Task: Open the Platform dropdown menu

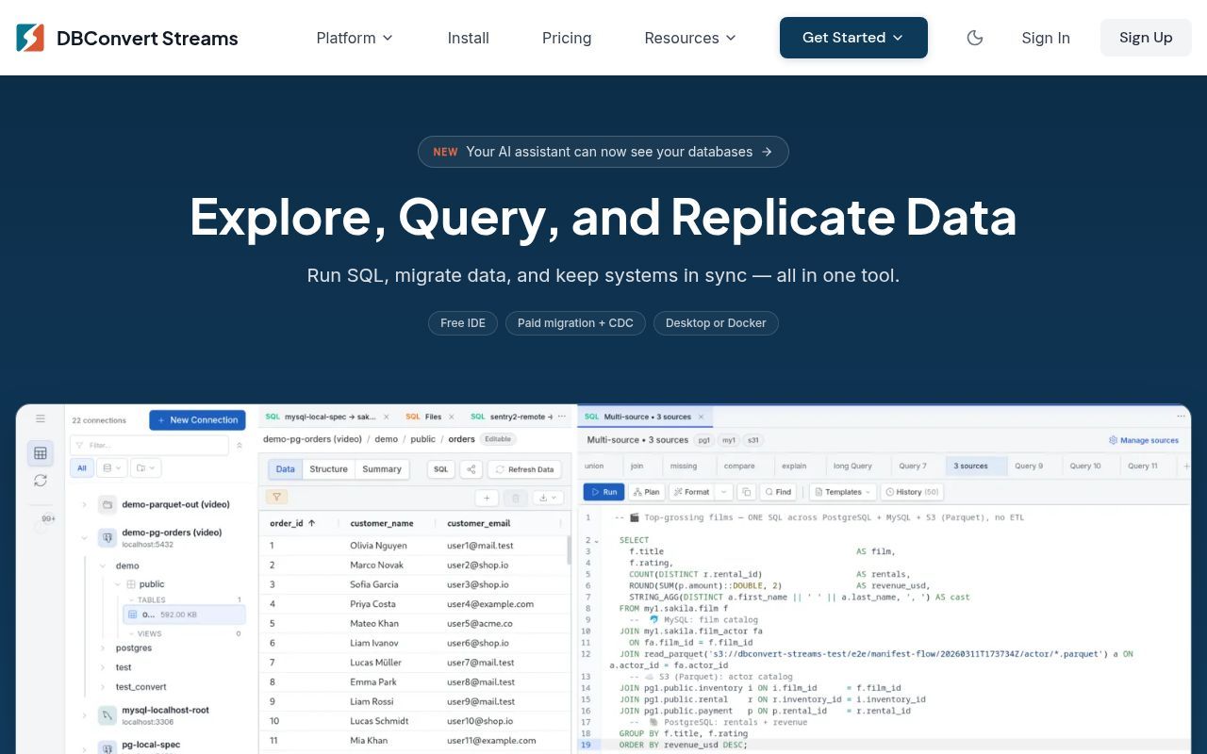Action: 355,38
